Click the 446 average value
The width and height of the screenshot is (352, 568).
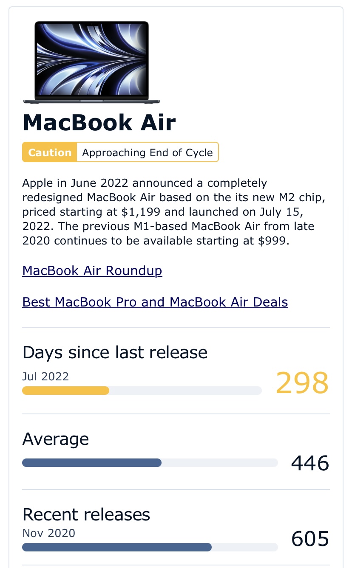click(310, 463)
